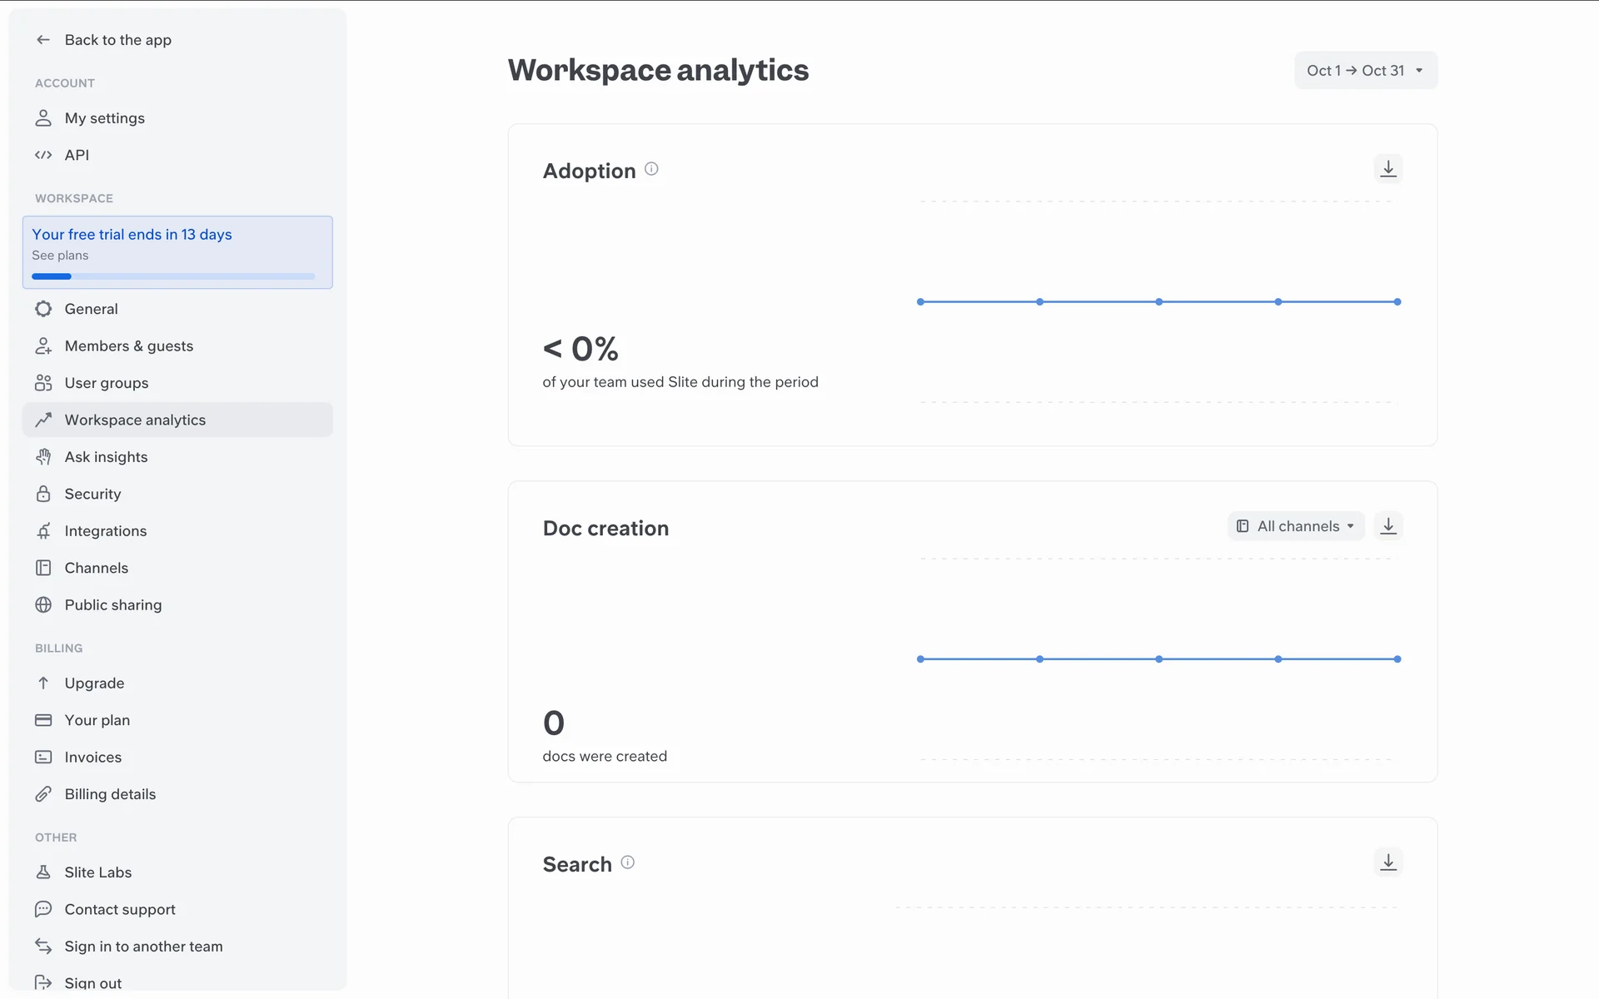The image size is (1599, 999).
Task: Click the last data point on the Adoption chart
Action: (x=1397, y=302)
